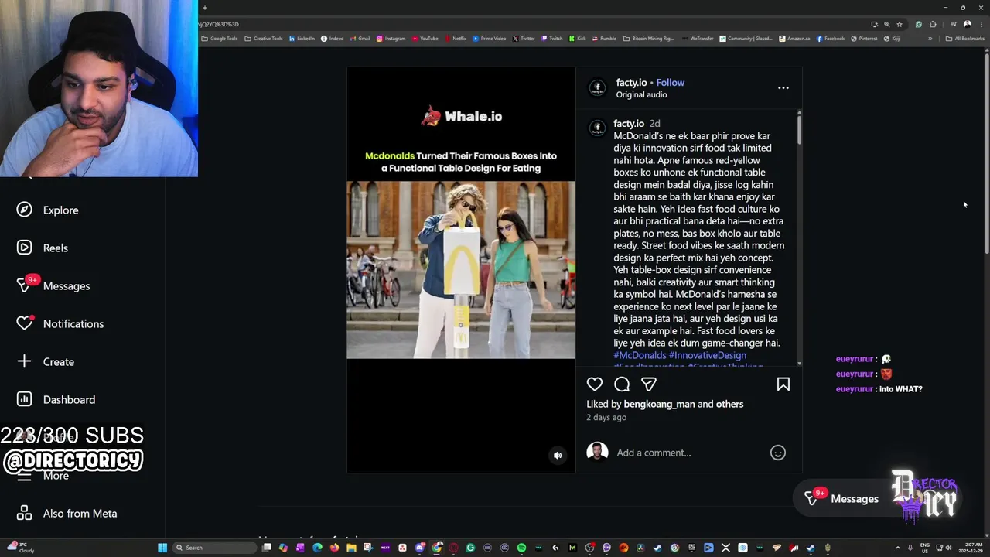This screenshot has height=557, width=990.
Task: Open the Bitcoin Mining Rig bookmark folder
Action: 649,39
